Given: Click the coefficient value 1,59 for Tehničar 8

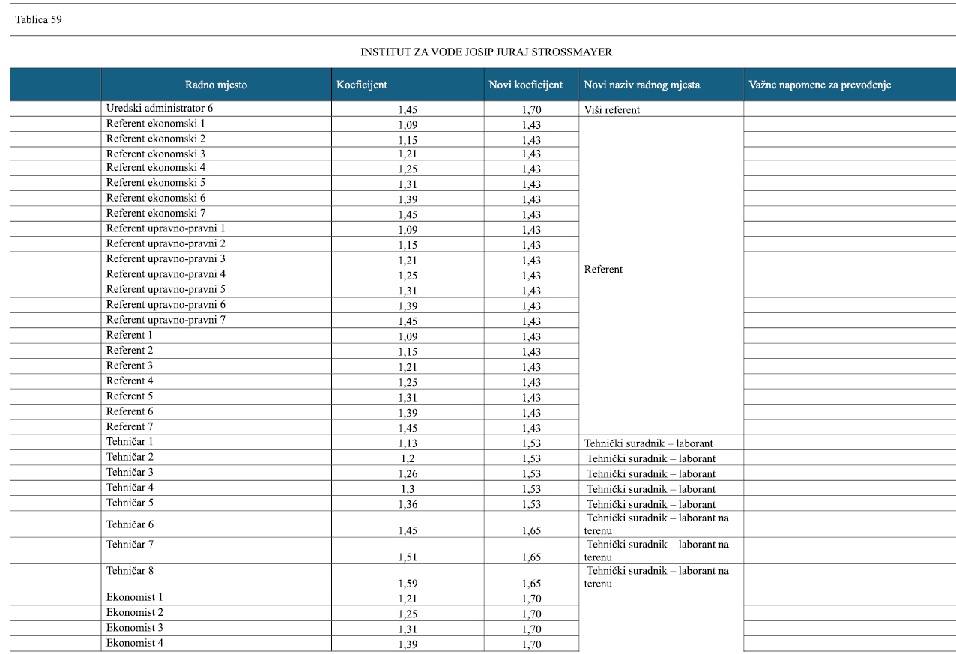Looking at the screenshot, I should tap(408, 583).
